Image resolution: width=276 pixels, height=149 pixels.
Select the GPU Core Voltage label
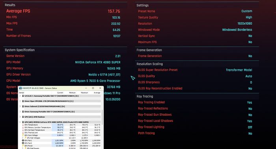click(31, 135)
